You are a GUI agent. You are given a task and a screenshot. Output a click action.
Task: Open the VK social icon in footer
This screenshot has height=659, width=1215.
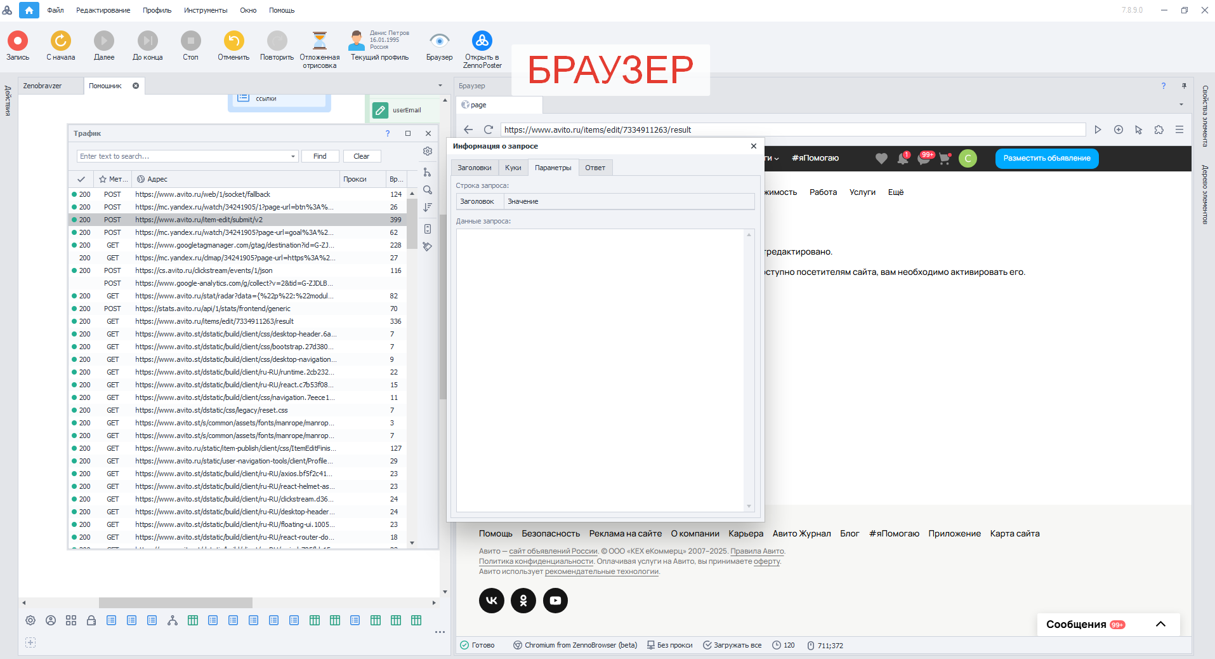point(492,600)
